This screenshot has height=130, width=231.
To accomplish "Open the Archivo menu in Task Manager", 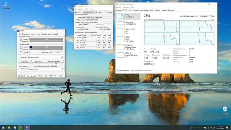I will pyautogui.click(x=119, y=7).
